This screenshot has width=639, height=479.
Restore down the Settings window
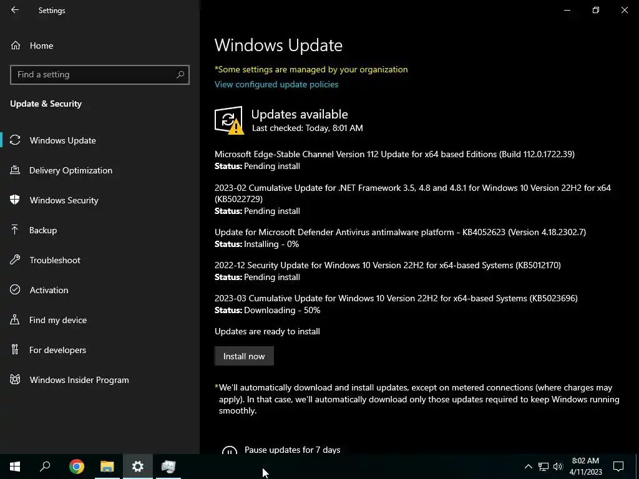[x=596, y=10]
